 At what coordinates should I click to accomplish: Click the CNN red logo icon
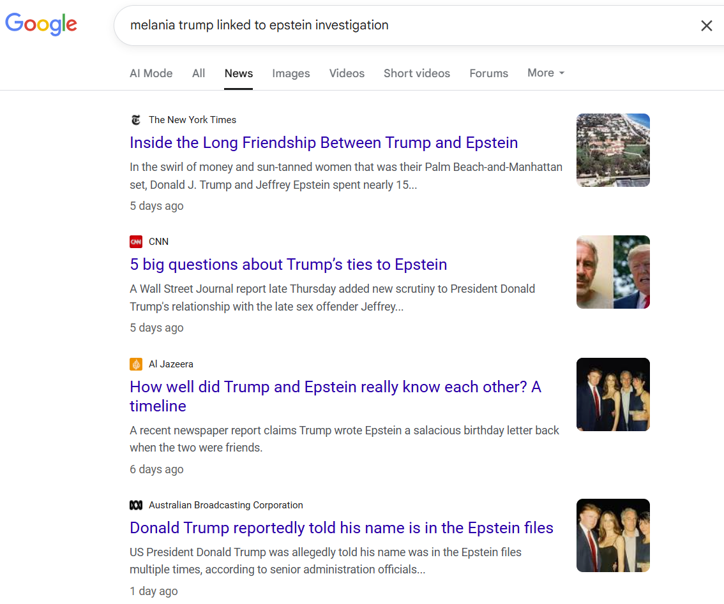pos(136,242)
